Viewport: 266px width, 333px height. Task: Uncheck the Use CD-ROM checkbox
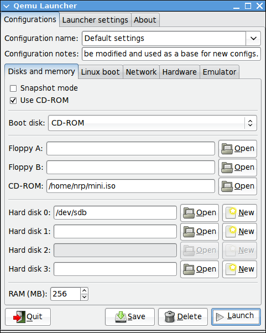click(13, 101)
